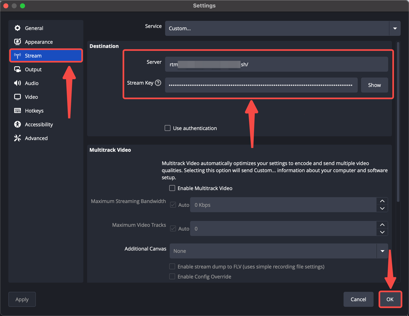Screen dimensions: 409x316
Task: Click the Output icon in sidebar
Action: click(18, 69)
